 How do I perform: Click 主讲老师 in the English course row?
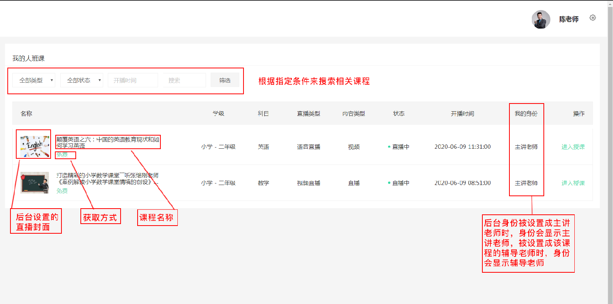click(x=526, y=147)
